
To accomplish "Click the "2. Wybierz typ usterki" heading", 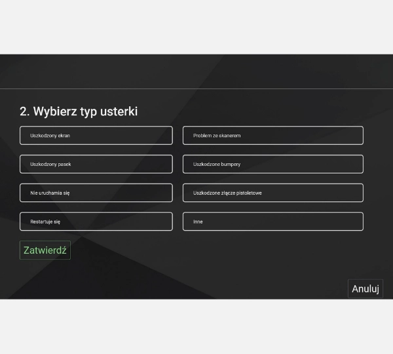I will (x=79, y=111).
